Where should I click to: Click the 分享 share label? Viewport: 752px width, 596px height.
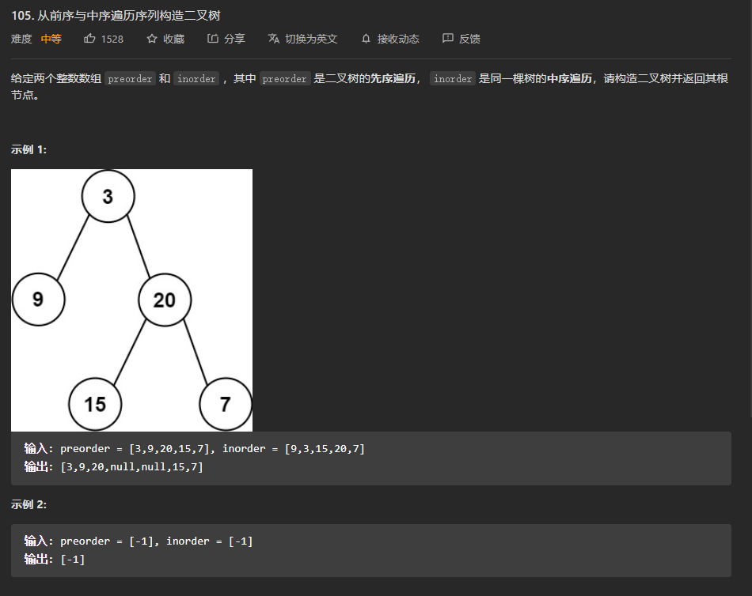[234, 39]
